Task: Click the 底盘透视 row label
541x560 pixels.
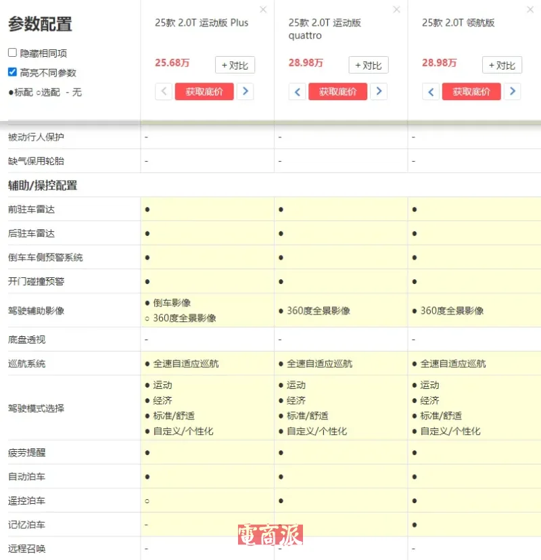Action: 27,340
